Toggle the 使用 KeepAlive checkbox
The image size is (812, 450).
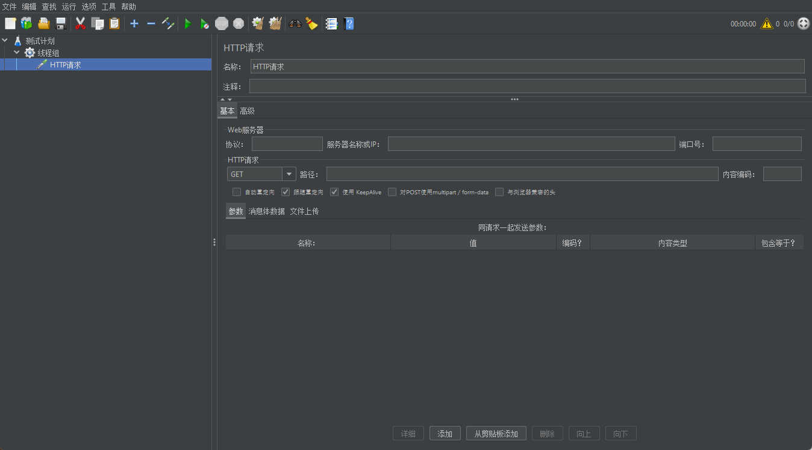pyautogui.click(x=334, y=192)
